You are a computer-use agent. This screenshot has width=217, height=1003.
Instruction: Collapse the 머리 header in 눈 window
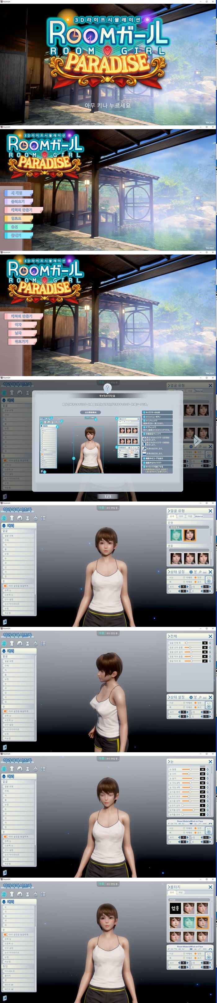[19, 776]
